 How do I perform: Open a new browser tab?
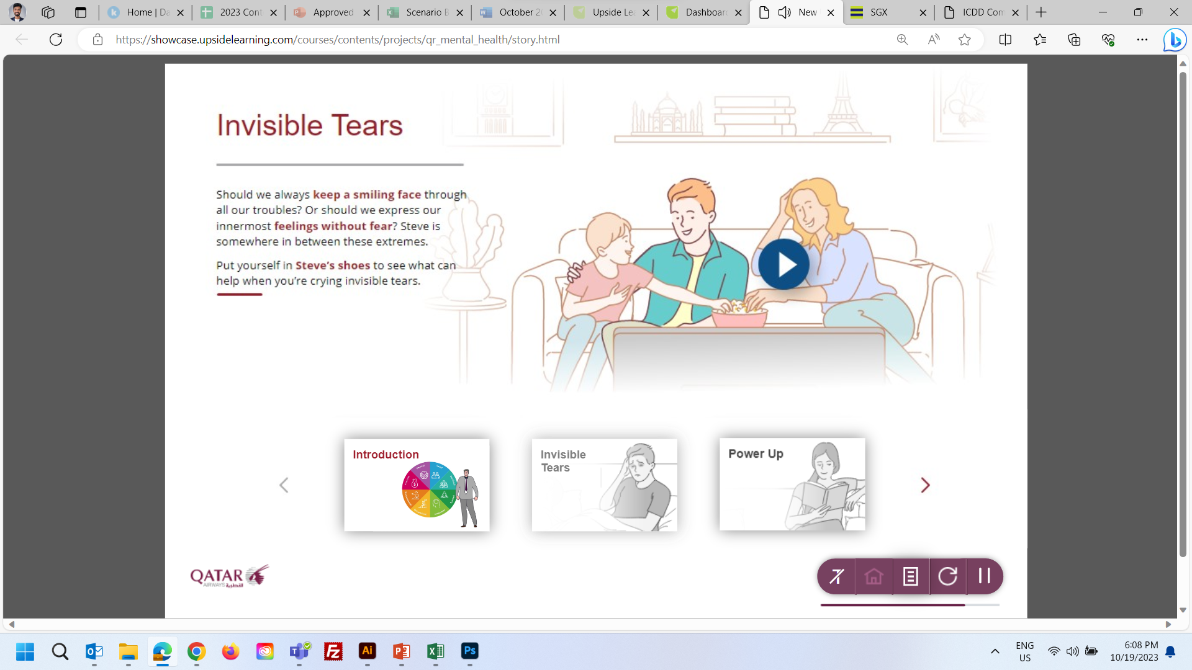click(1041, 12)
